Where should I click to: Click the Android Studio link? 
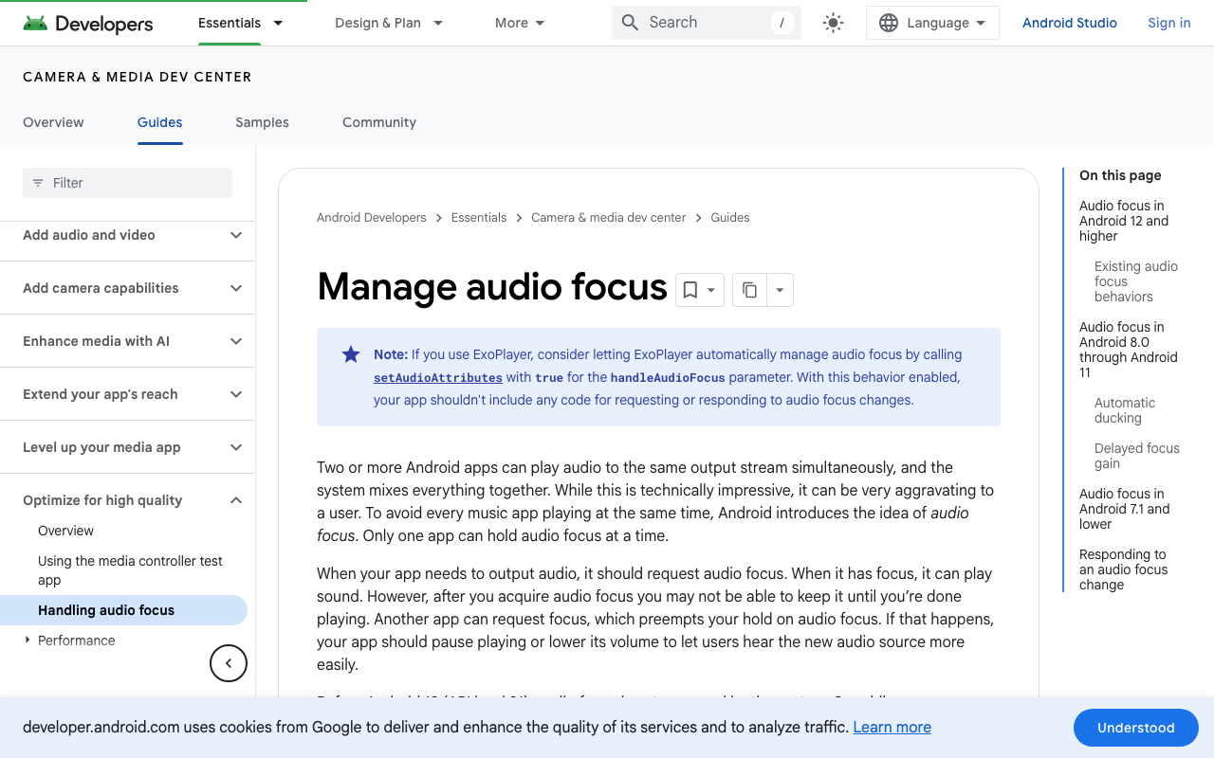1070,23
